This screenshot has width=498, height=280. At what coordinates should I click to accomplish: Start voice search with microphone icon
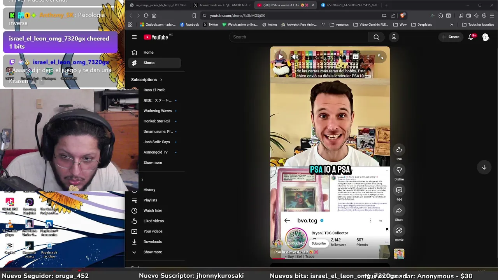[x=394, y=37]
